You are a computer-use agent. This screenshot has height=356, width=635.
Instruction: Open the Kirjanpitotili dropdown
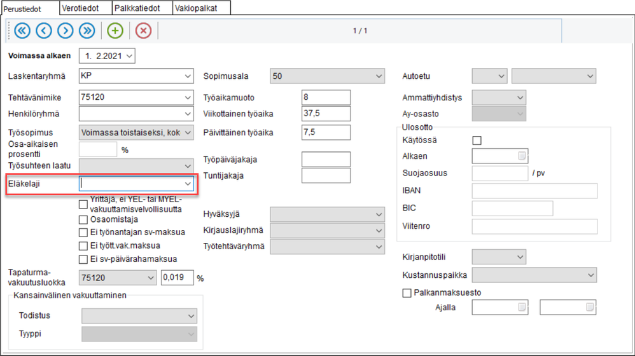pyautogui.click(x=499, y=257)
